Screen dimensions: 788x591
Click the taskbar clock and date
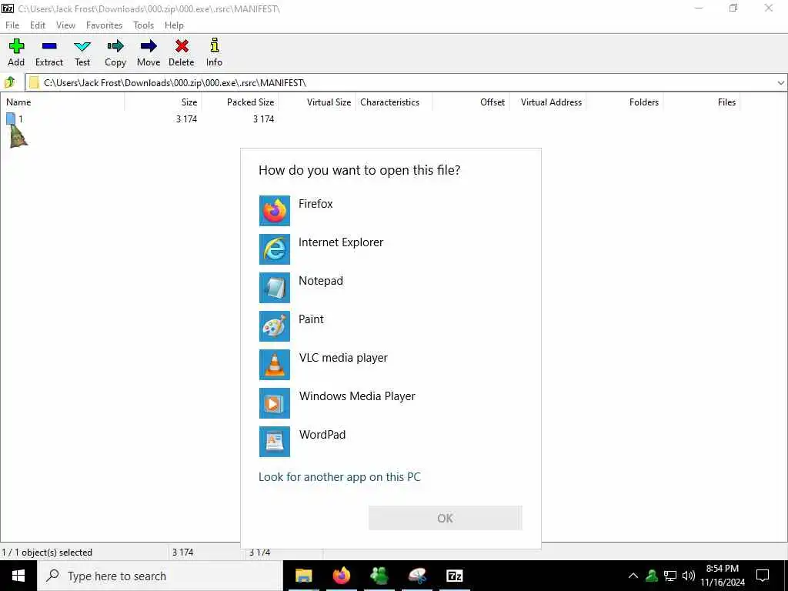coord(722,576)
